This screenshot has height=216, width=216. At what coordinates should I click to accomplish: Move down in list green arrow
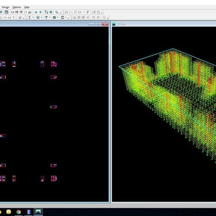40,12
